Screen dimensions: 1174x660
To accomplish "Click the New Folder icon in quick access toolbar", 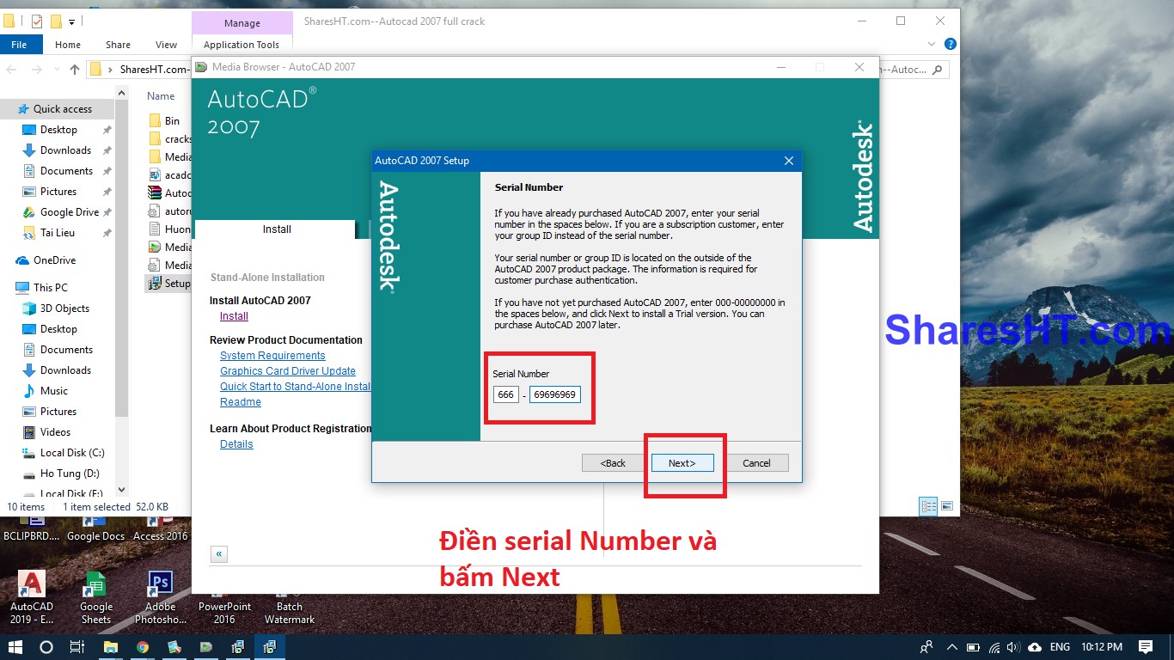I will tap(56, 21).
